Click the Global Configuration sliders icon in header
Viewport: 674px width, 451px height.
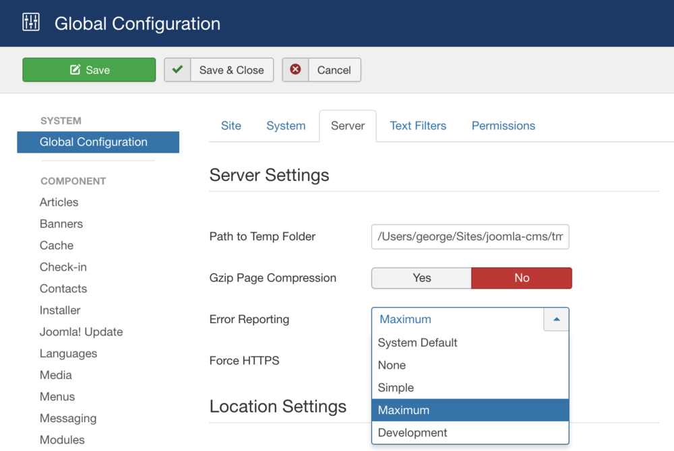[30, 23]
